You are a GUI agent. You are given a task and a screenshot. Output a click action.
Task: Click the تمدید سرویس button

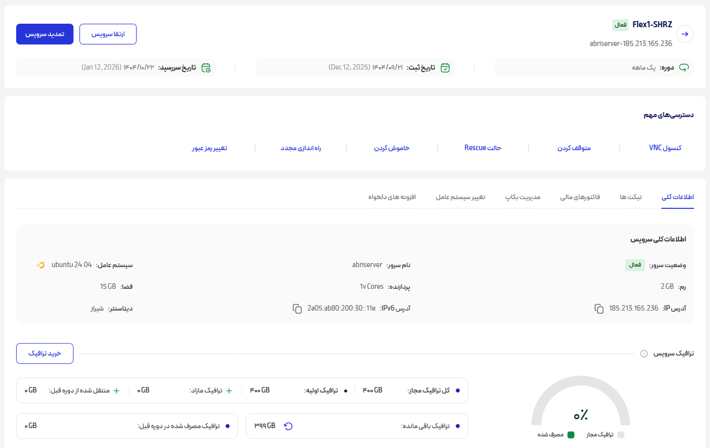(x=45, y=34)
